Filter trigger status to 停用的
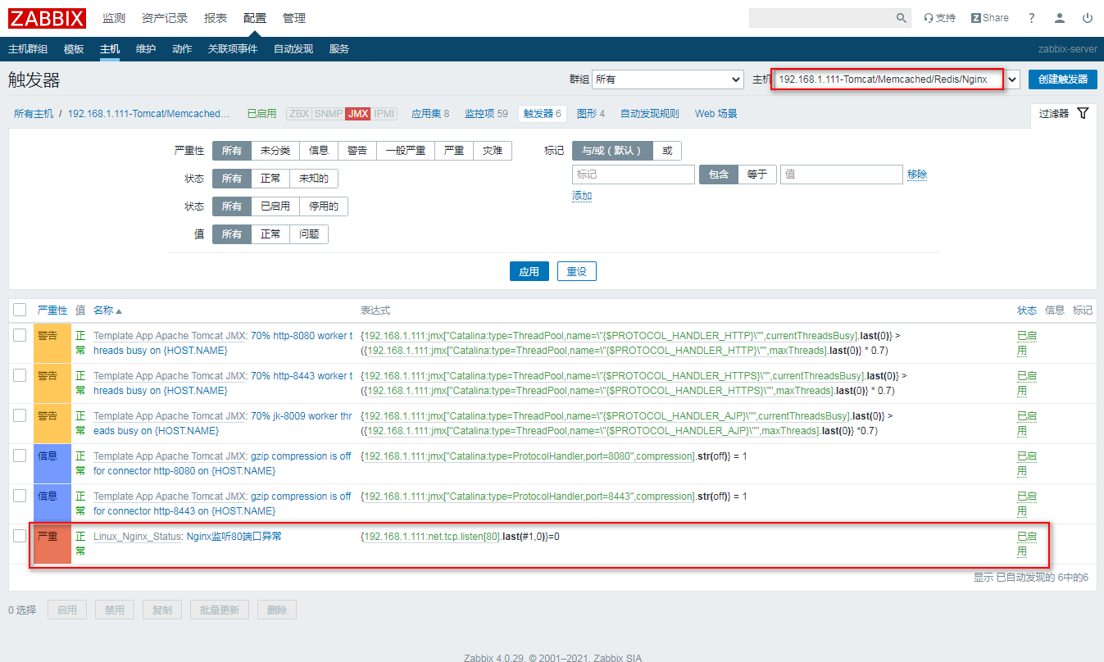Screen dimensions: 1104x662 coord(323,206)
